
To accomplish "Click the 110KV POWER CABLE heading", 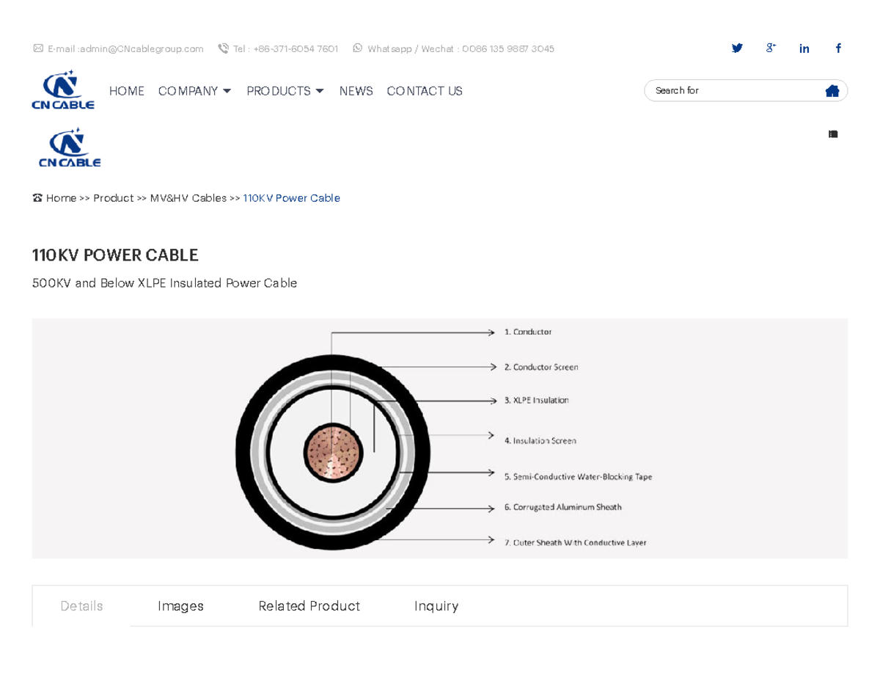I will coord(115,255).
